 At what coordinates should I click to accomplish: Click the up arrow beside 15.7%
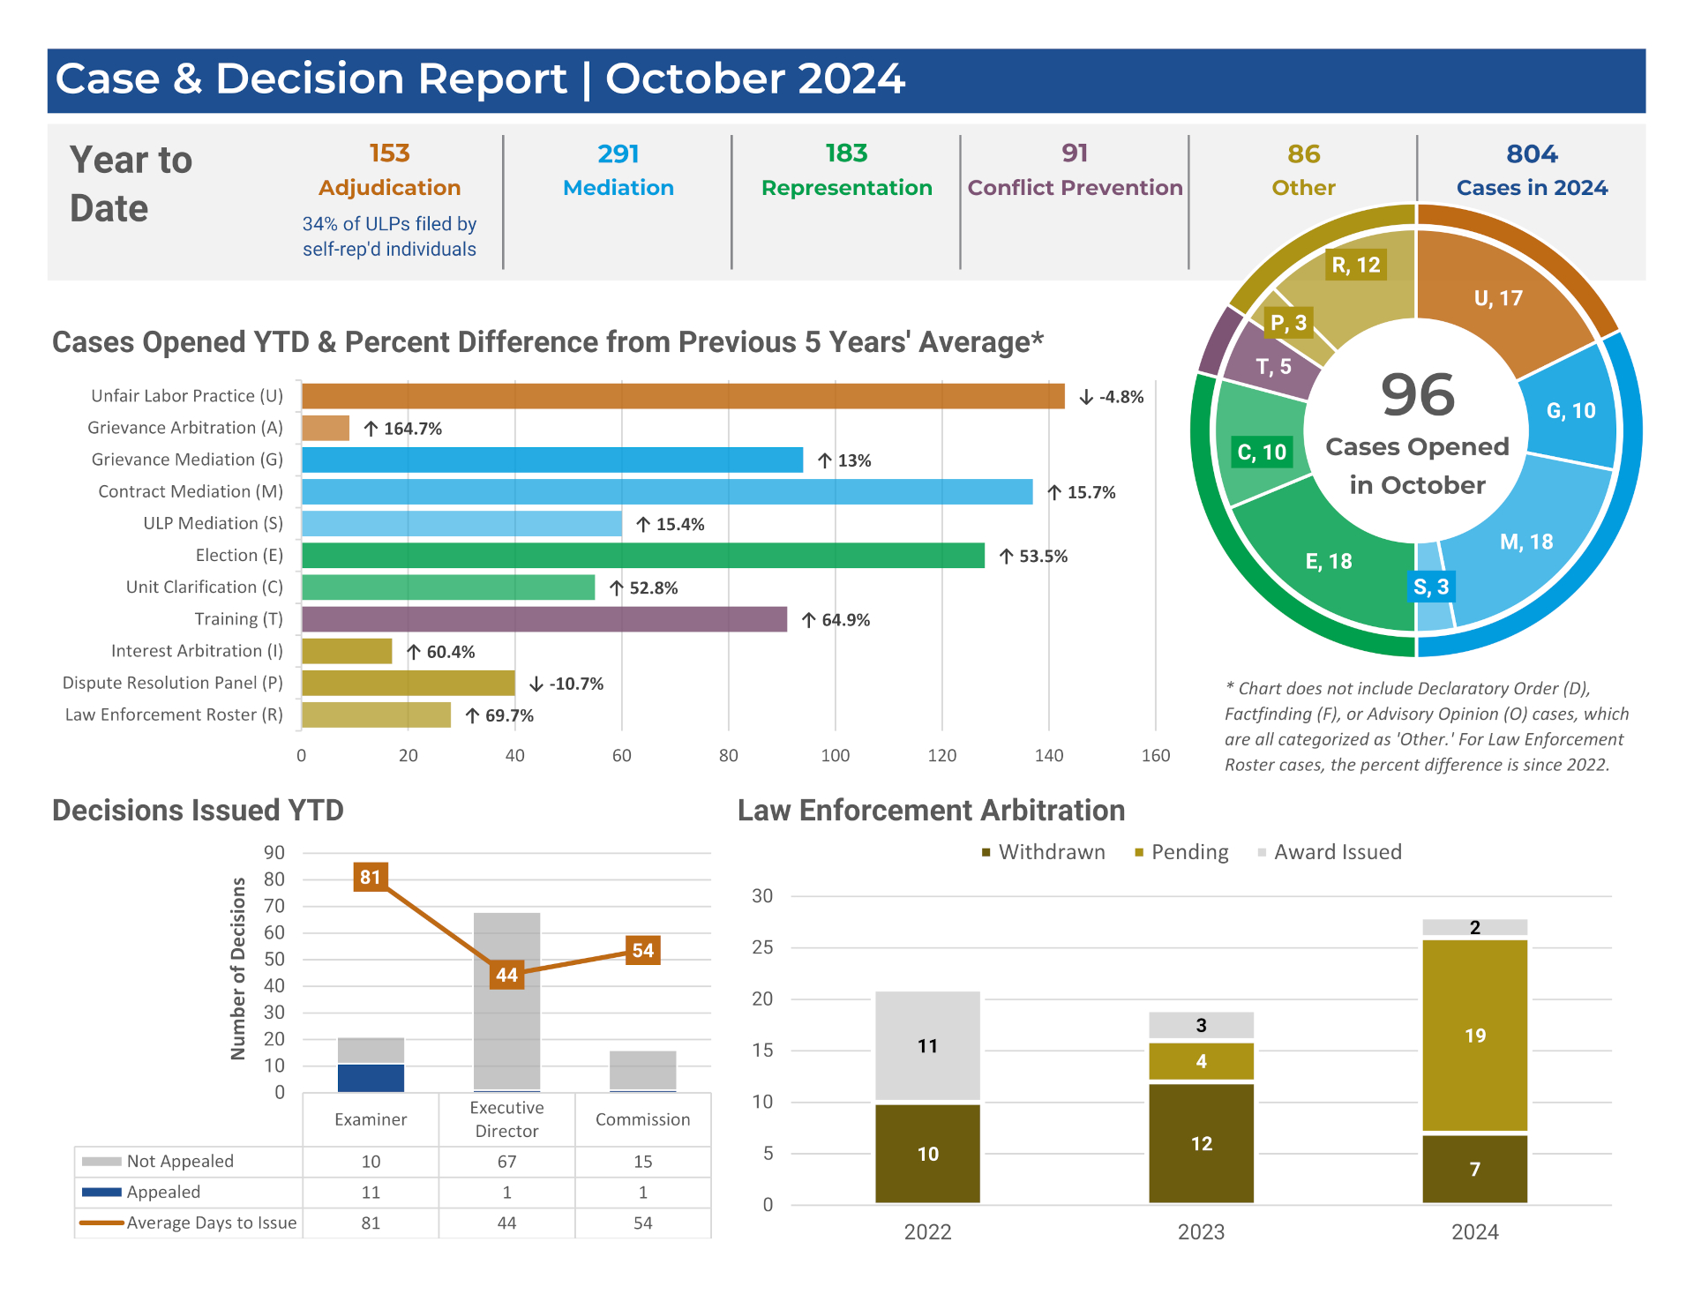coord(1054,492)
